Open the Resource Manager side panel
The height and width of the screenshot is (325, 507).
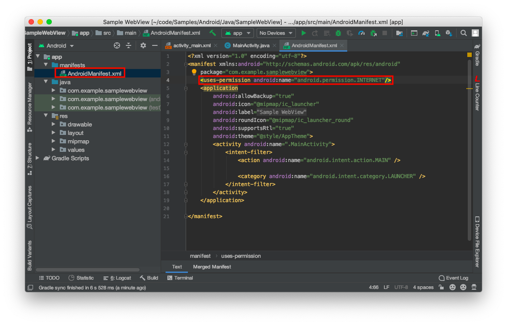coord(30,107)
